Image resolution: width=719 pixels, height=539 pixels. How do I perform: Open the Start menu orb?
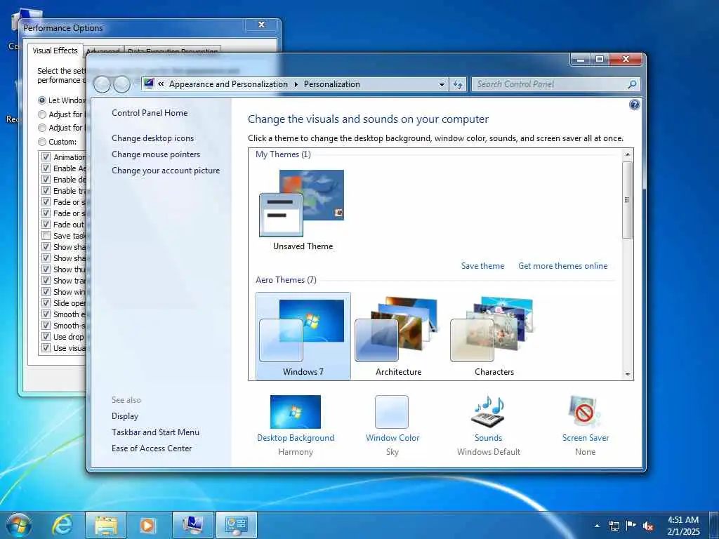[x=19, y=525]
